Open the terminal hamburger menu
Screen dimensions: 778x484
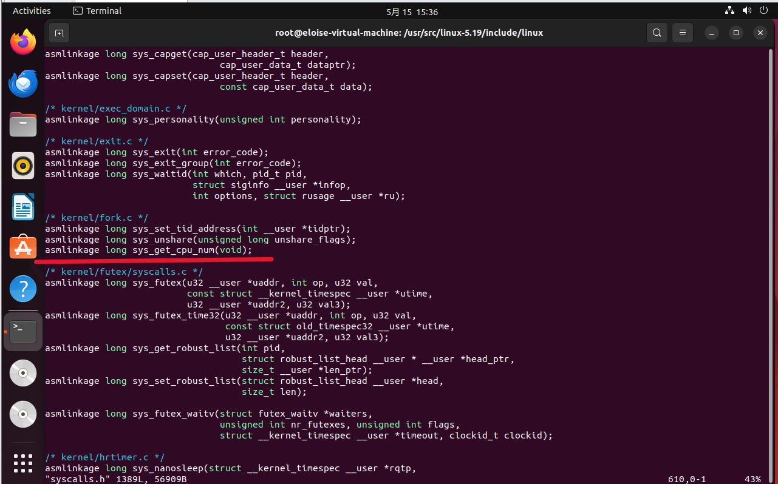682,33
